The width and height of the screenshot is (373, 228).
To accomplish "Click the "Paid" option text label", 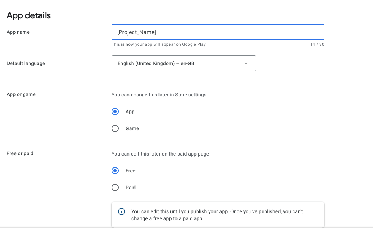I will [131, 188].
